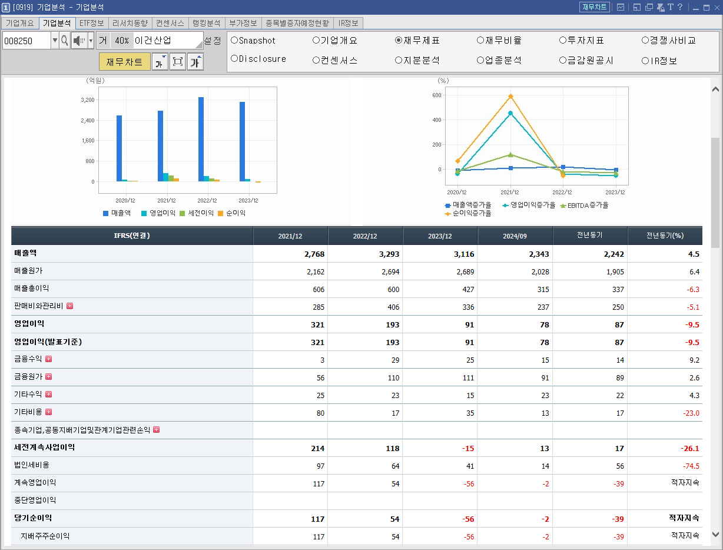Image resolution: width=723 pixels, height=550 pixels.
Task: Click the window layout icon in title bar
Action: coord(637,7)
